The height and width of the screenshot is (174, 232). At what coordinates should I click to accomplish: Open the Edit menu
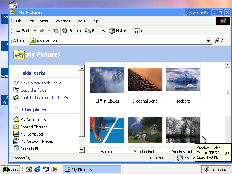[31, 21]
